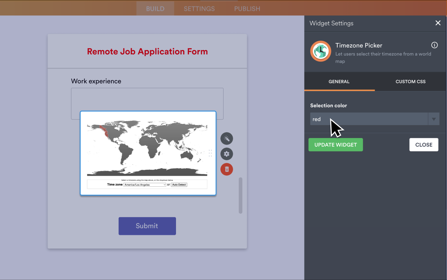Screen dimensions: 447x280
Task: Open the SETTINGS tab
Action: tap(199, 9)
